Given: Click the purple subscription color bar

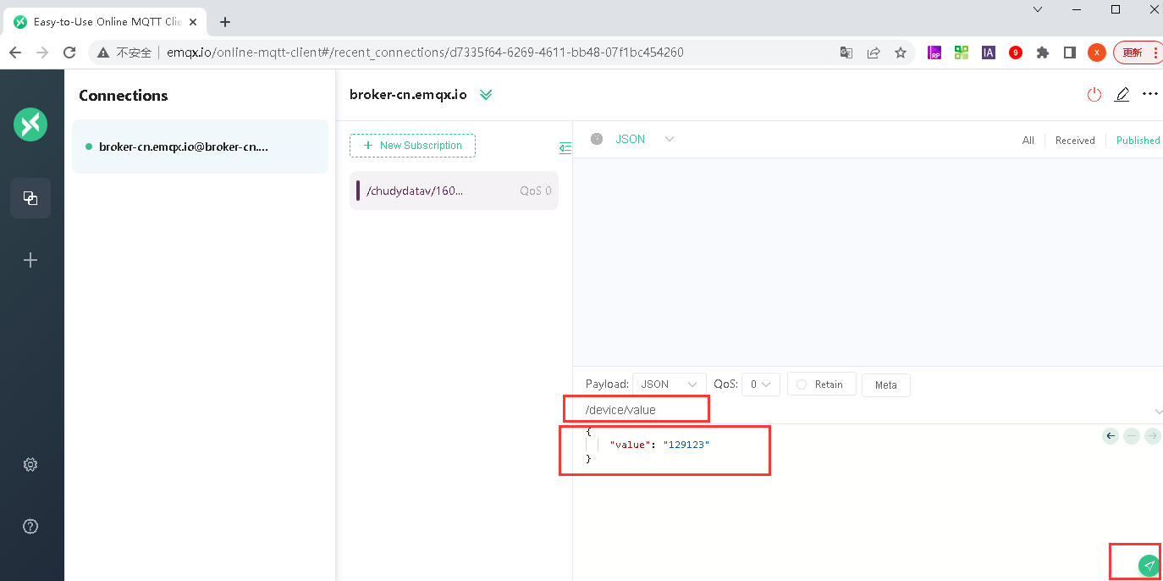Looking at the screenshot, I should coord(358,191).
